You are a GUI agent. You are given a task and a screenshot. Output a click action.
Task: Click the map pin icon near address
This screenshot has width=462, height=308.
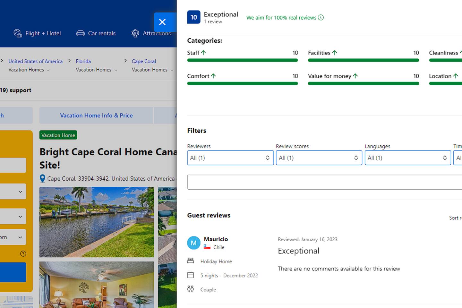coord(42,179)
